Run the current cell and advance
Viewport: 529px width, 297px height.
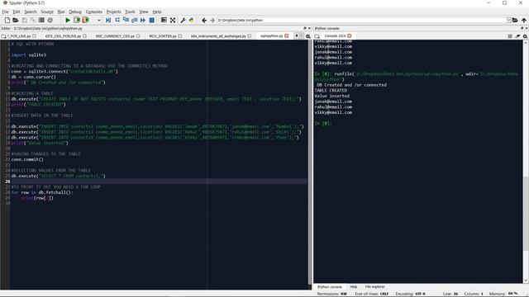pos(85,20)
